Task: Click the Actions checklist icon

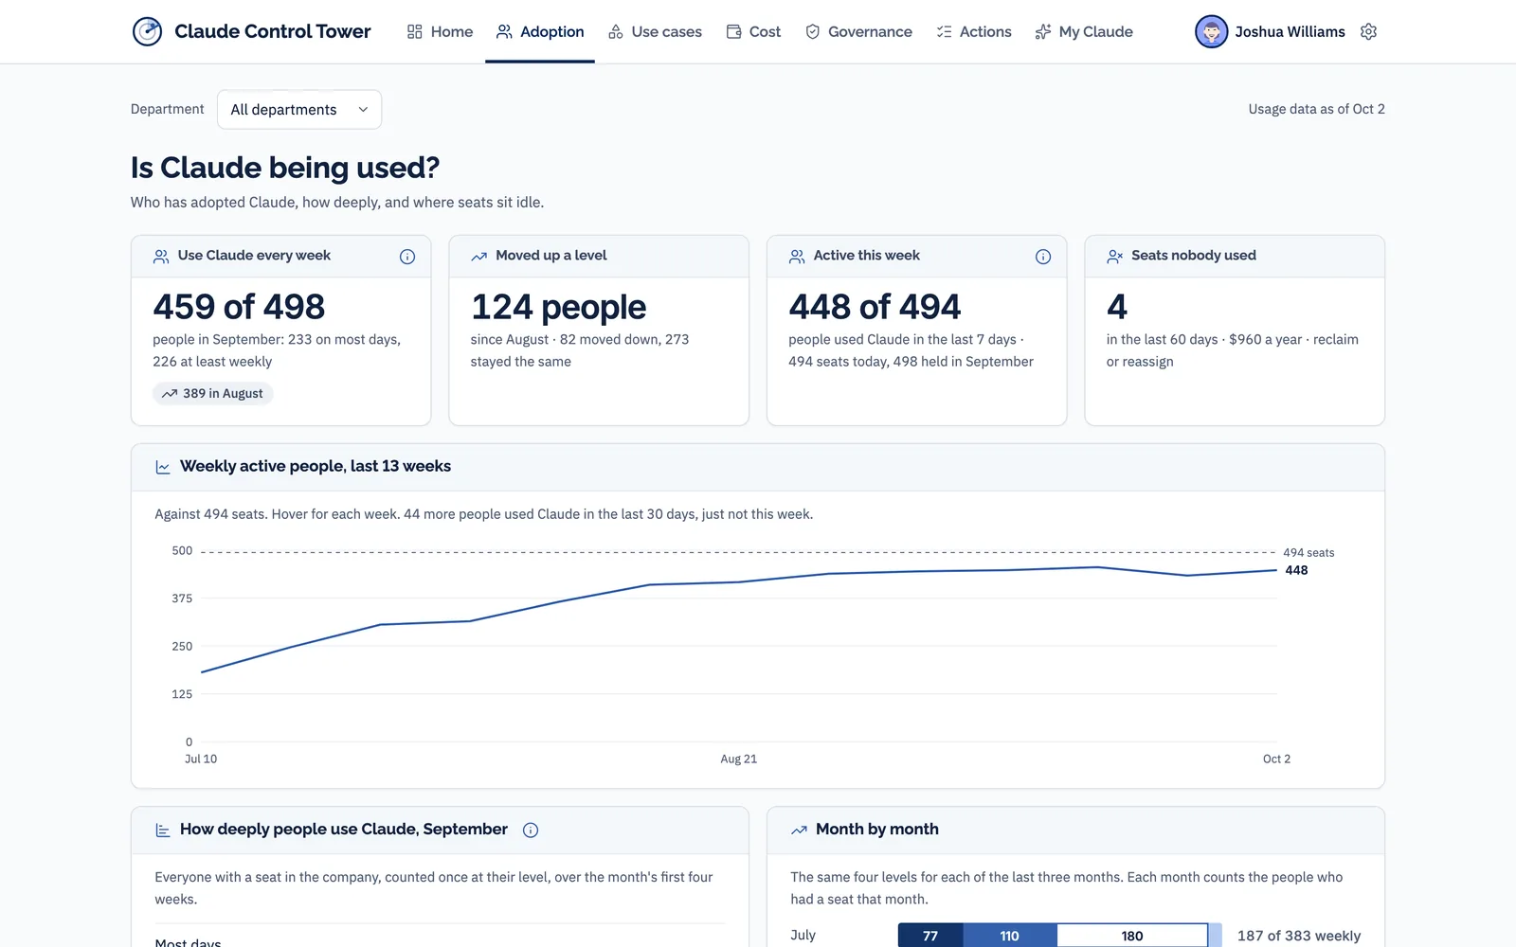Action: coord(944,31)
